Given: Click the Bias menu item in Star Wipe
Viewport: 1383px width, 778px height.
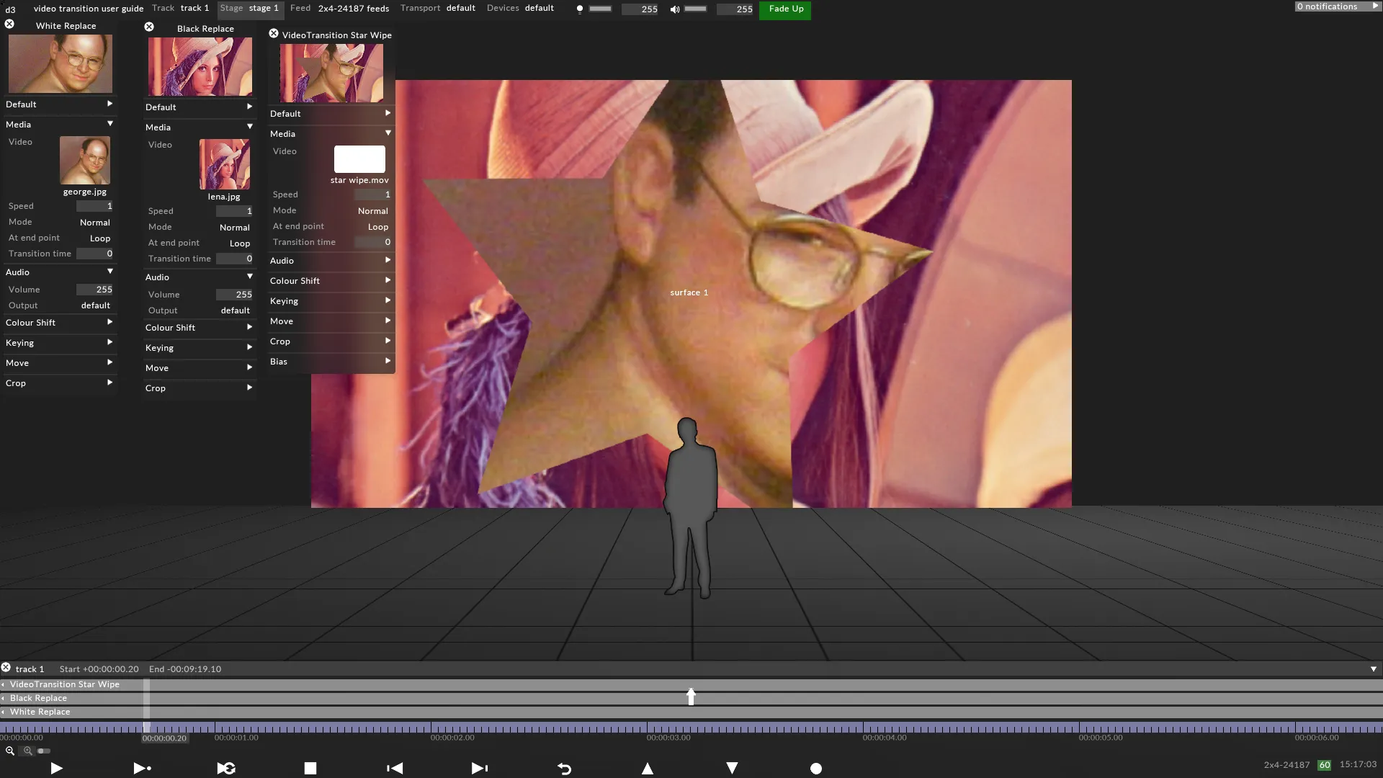Looking at the screenshot, I should tap(278, 361).
